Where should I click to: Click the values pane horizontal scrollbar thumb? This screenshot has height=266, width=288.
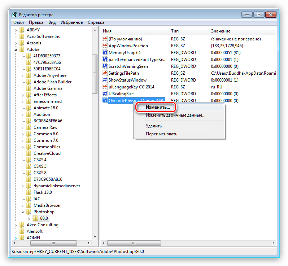pyautogui.click(x=134, y=243)
